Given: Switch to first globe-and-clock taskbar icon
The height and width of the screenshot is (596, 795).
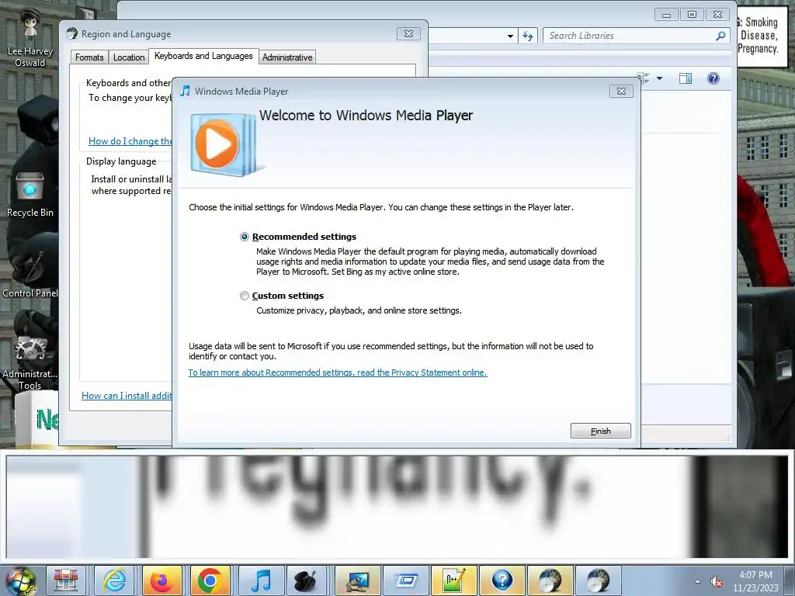Looking at the screenshot, I should coord(550,580).
